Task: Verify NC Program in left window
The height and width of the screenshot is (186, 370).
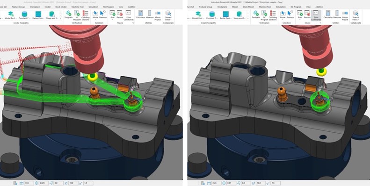Action: [x=77, y=15]
